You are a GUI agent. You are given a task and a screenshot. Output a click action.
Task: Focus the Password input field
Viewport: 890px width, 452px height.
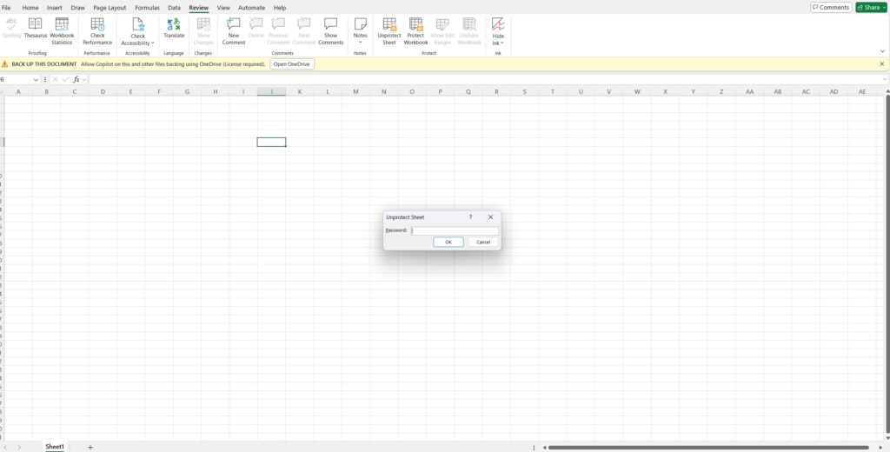click(455, 230)
